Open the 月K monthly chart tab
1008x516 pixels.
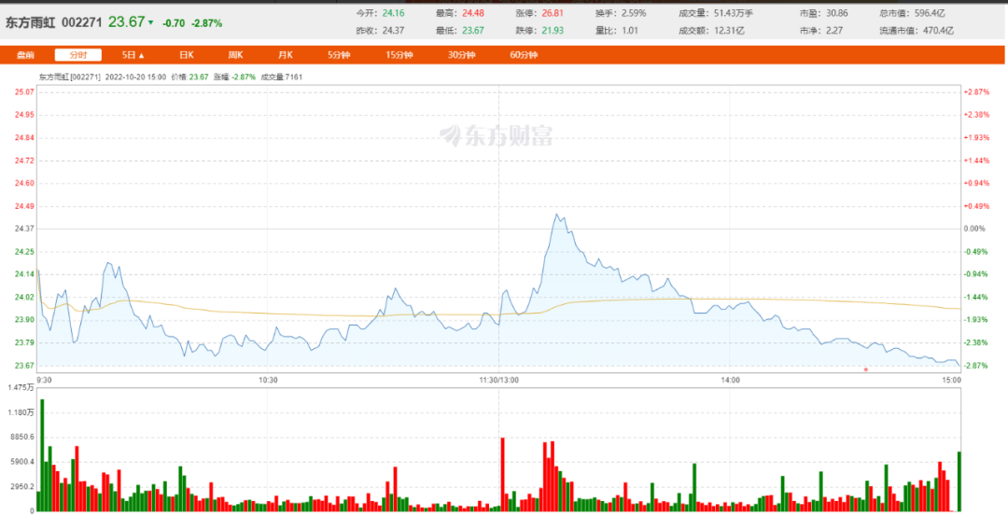coord(286,55)
